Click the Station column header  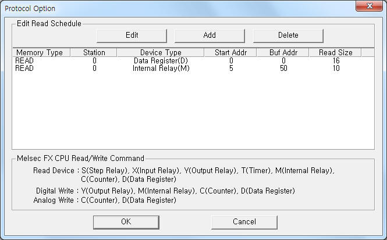tap(94, 53)
